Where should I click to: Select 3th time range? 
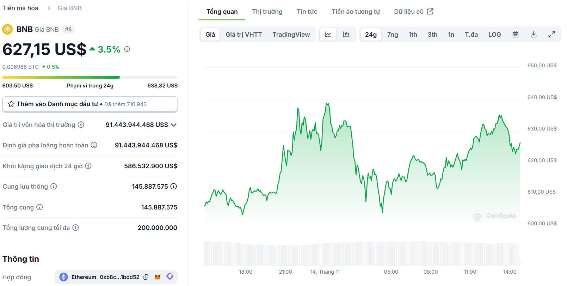(x=432, y=35)
